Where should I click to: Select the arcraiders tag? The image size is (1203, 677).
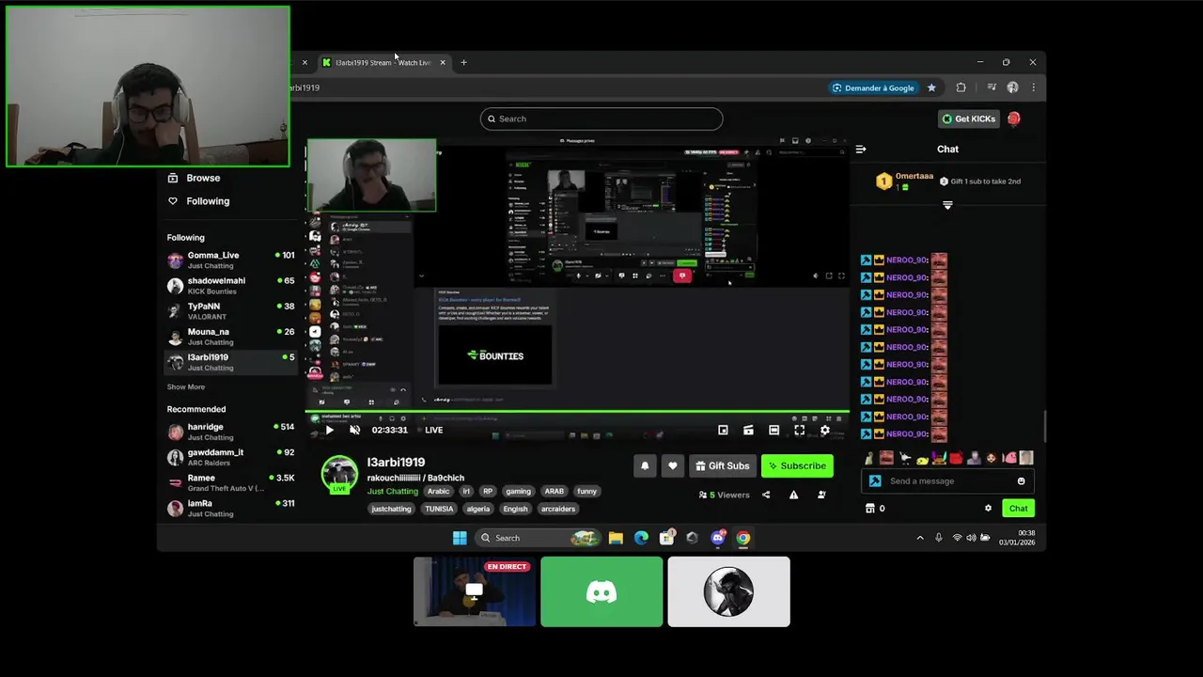(x=558, y=509)
